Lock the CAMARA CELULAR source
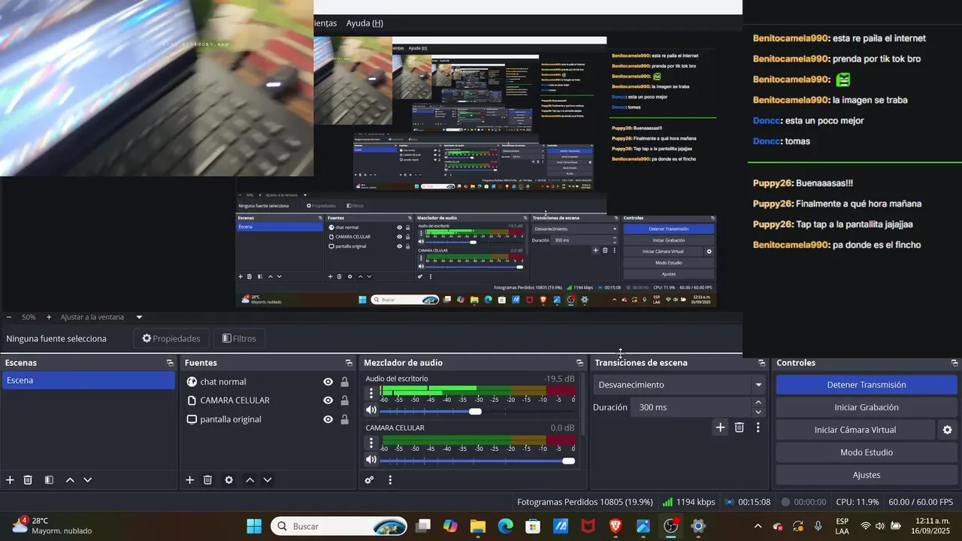 tap(344, 400)
